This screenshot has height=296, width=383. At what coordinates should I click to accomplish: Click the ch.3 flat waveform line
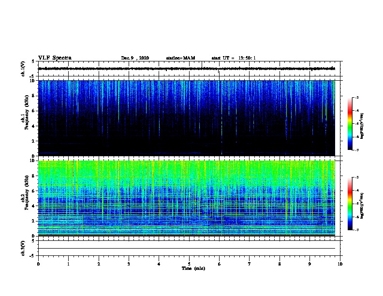coord(187,249)
